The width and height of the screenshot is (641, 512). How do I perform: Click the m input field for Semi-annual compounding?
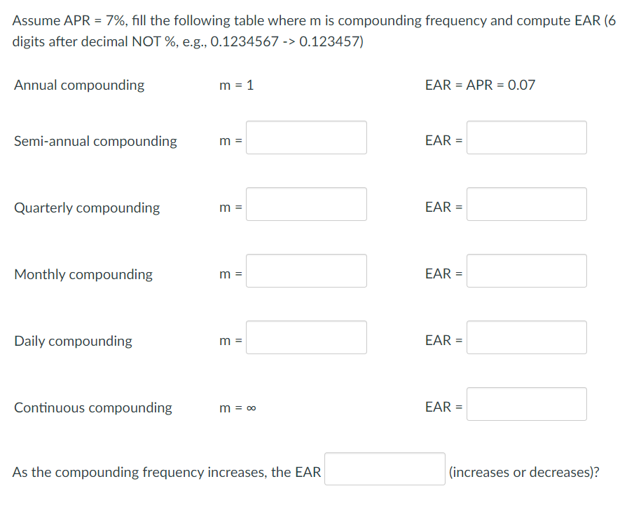pos(306,137)
